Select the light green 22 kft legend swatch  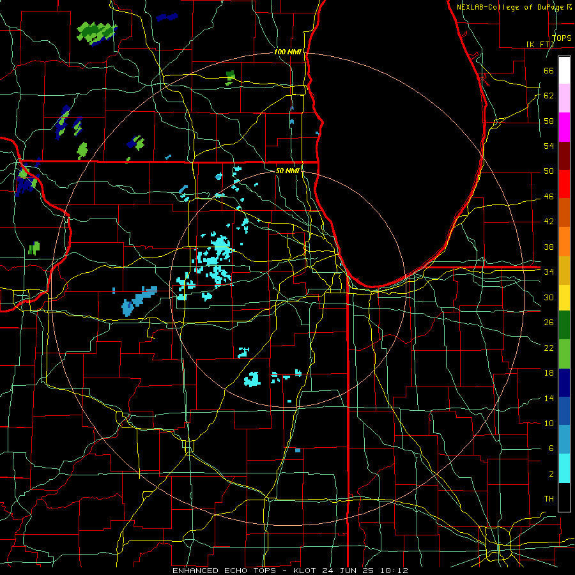pyautogui.click(x=564, y=354)
